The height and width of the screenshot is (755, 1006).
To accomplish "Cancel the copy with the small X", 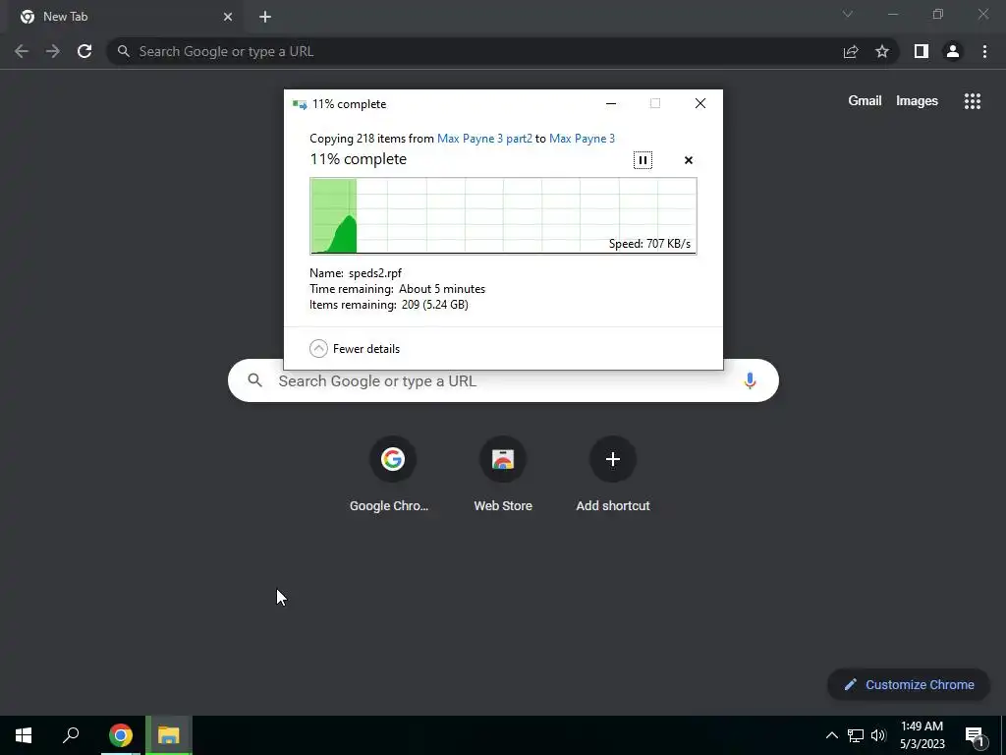I will [x=689, y=160].
